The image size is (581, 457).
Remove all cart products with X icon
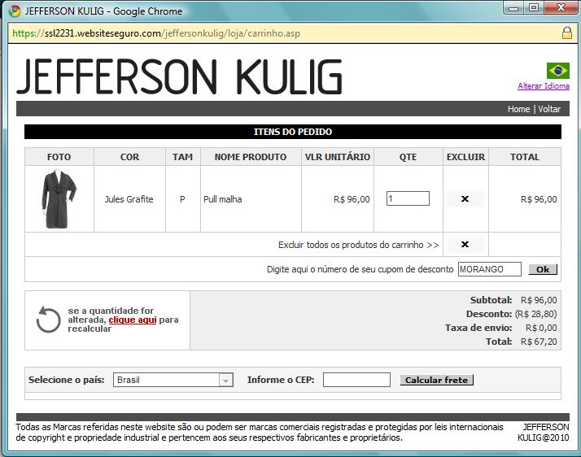465,245
